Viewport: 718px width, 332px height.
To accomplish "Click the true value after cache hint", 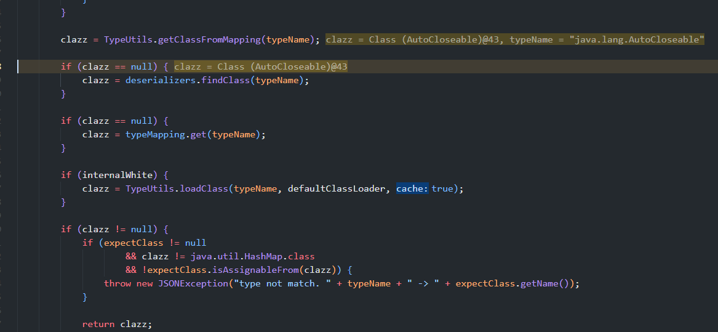I will [442, 188].
